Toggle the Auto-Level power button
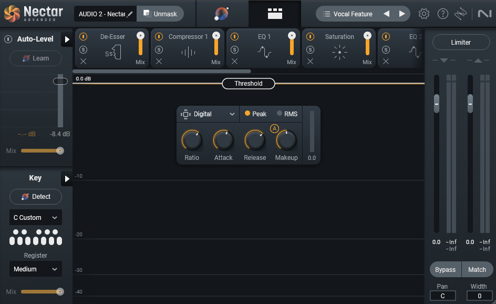 [8, 39]
